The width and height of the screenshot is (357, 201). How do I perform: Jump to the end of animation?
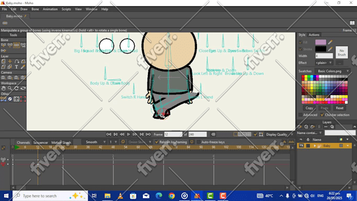point(148,134)
